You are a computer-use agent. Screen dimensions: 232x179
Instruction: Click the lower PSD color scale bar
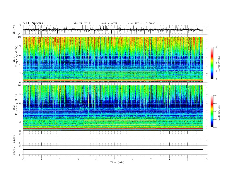click(212, 111)
